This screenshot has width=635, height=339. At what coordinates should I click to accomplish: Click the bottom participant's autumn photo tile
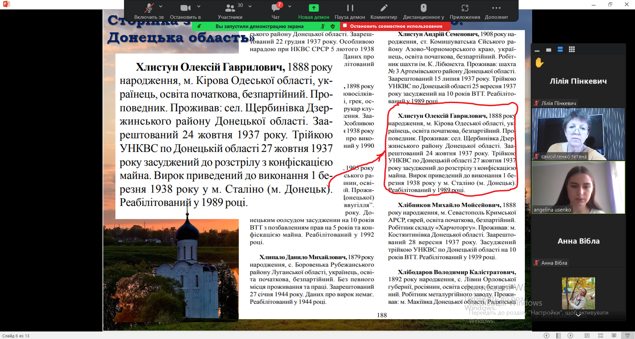point(578,293)
